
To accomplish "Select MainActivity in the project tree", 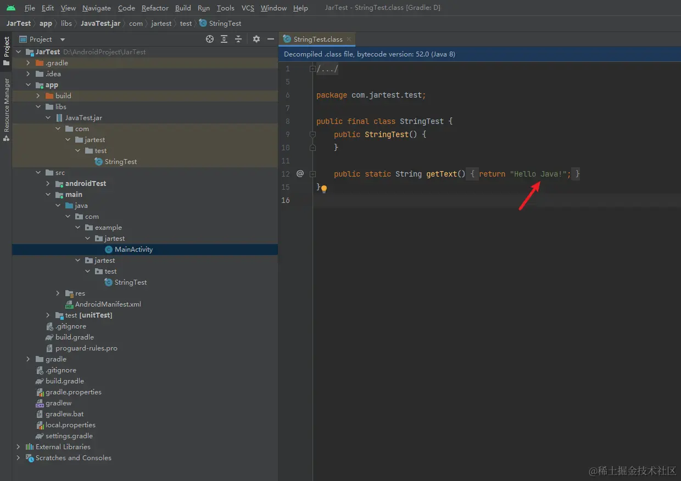I will click(133, 249).
